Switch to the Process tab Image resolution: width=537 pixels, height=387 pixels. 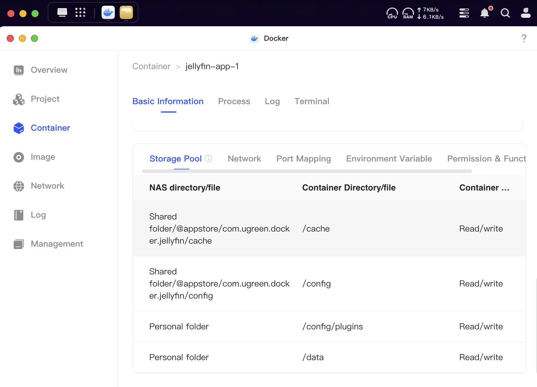(x=234, y=101)
